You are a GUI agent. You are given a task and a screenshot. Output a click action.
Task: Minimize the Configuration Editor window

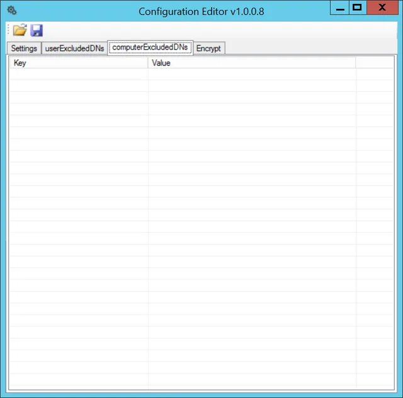click(x=339, y=8)
